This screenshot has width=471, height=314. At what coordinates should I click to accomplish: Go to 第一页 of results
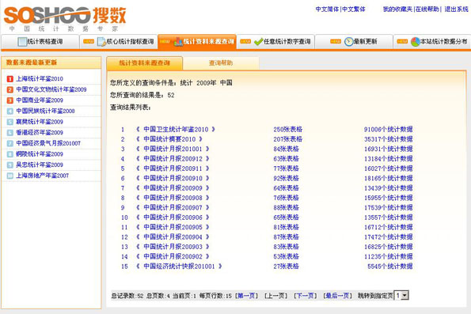pos(246,296)
